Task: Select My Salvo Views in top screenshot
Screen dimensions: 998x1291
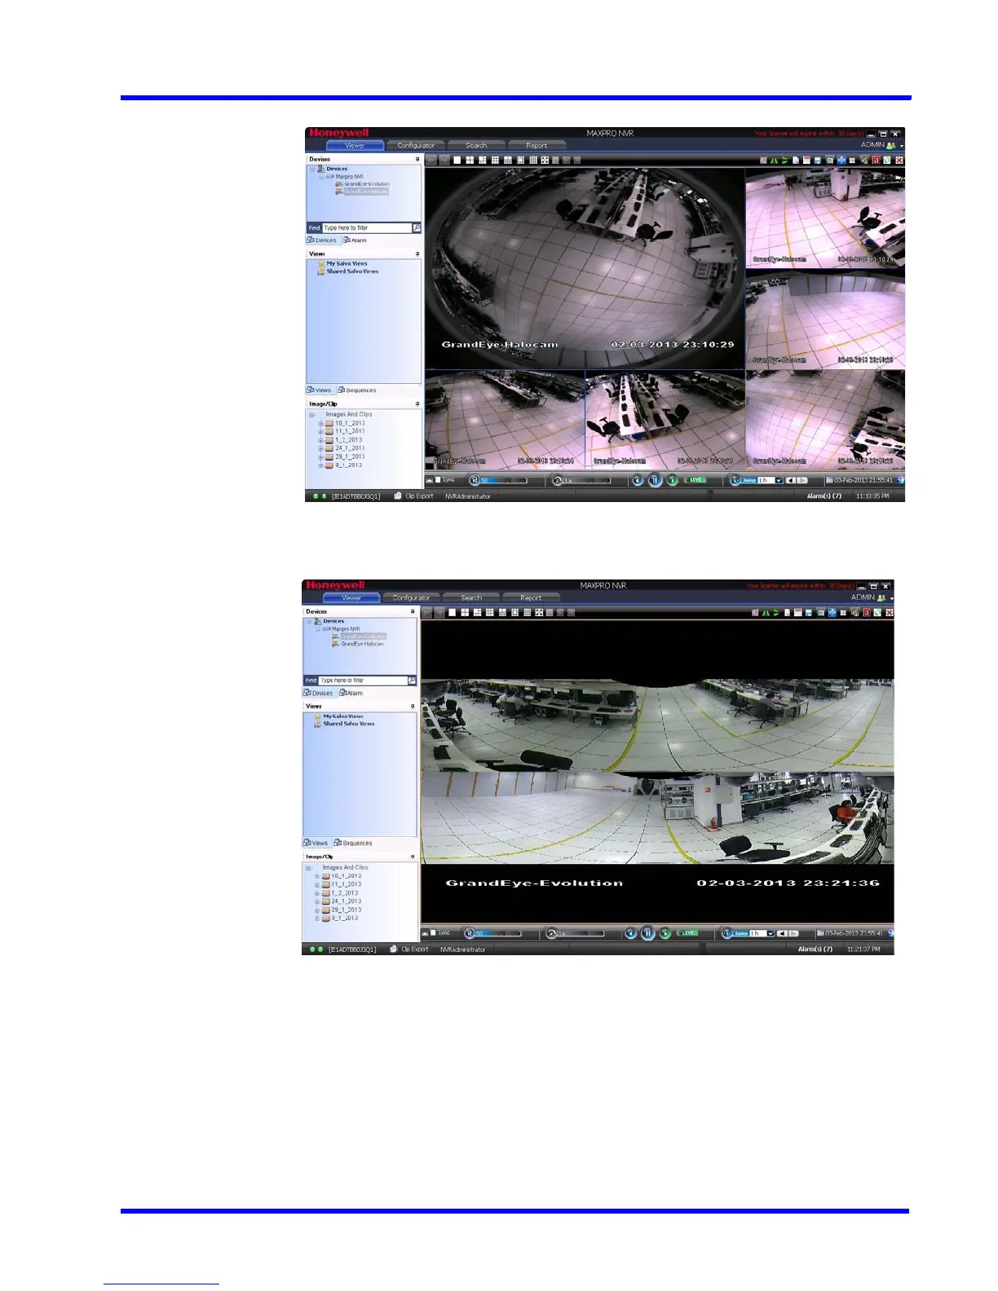Action: click(x=347, y=264)
